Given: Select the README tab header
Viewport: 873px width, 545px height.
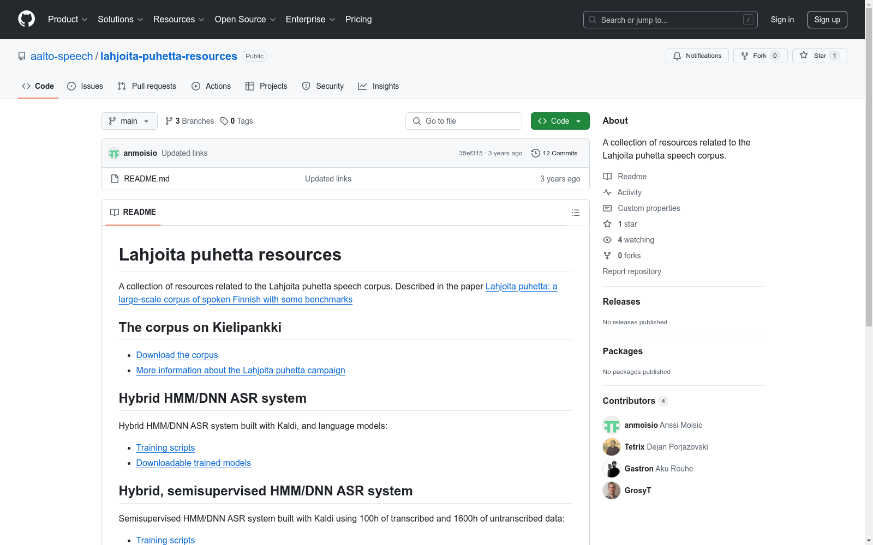Looking at the screenshot, I should [x=133, y=212].
